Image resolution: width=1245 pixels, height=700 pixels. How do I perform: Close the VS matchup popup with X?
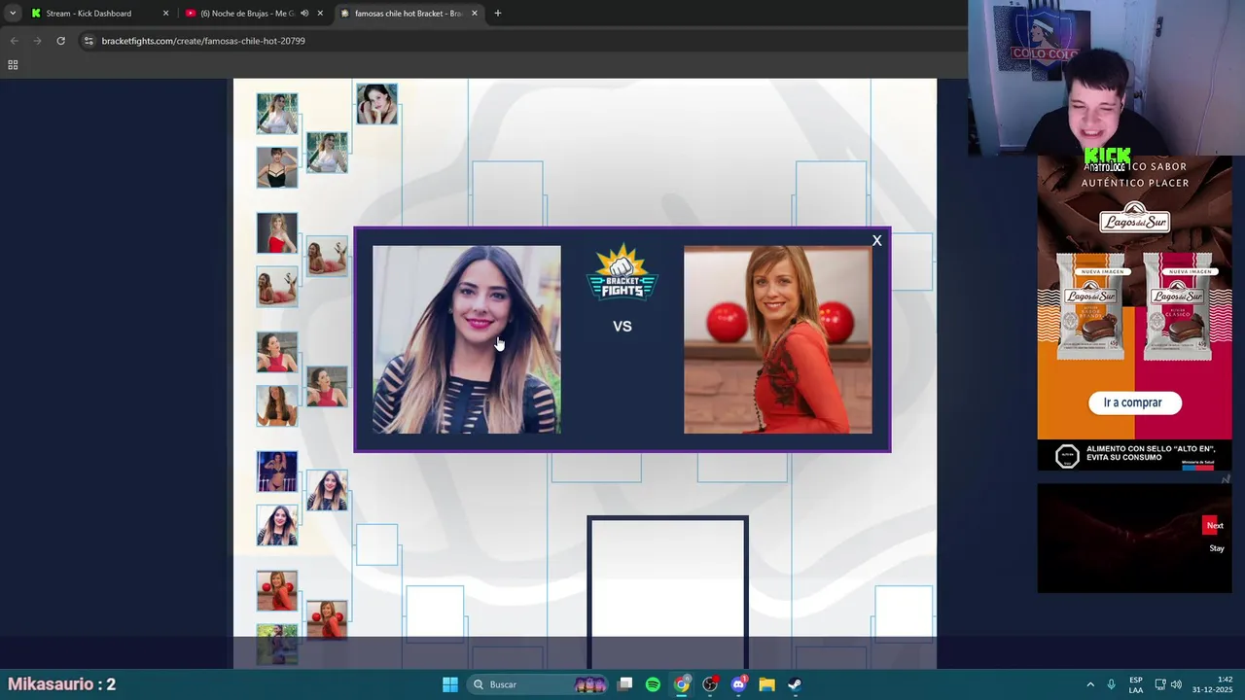pyautogui.click(x=876, y=241)
